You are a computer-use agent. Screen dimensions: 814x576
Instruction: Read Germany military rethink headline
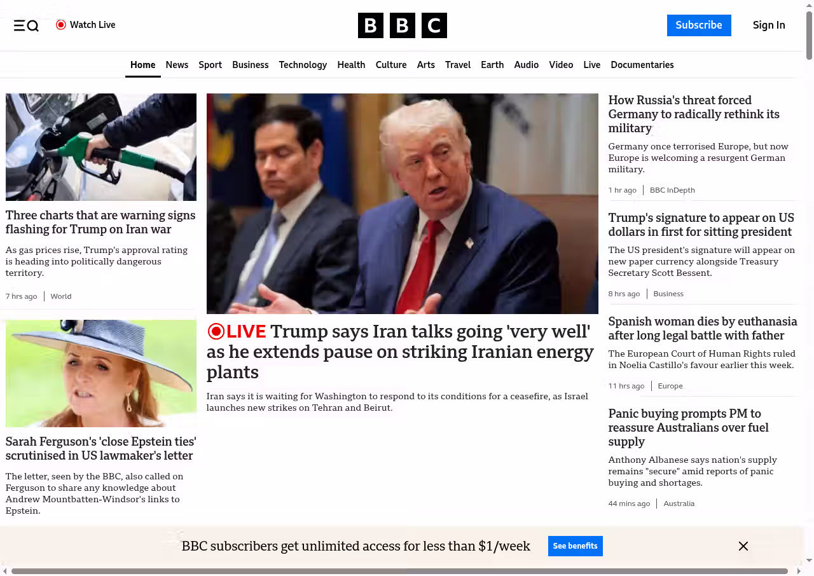(693, 114)
